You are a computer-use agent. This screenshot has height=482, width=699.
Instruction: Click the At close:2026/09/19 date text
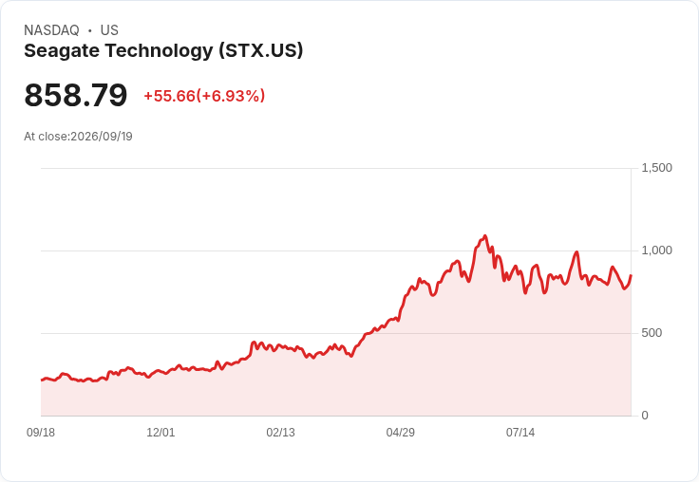tap(78, 137)
